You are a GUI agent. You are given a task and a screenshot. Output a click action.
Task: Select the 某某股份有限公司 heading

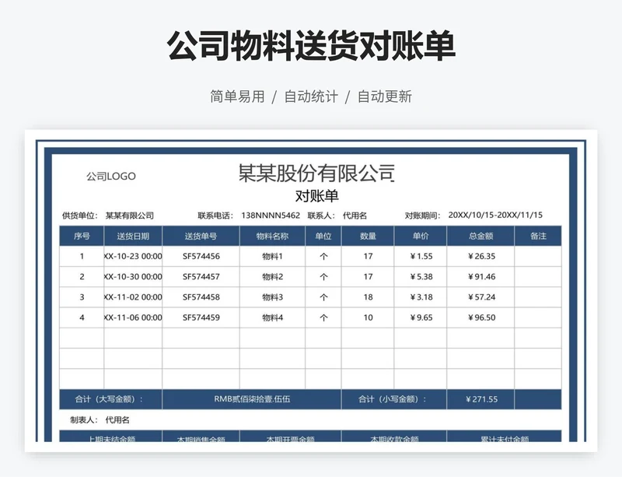[x=316, y=174]
